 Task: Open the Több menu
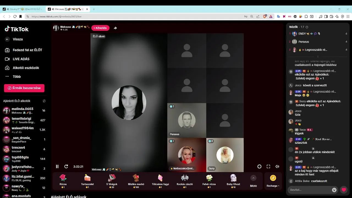coord(13,76)
